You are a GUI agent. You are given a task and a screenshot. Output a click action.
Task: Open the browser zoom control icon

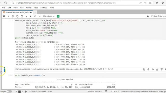tap(145, 3)
